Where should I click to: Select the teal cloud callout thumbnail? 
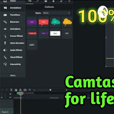[x=56, y=22]
